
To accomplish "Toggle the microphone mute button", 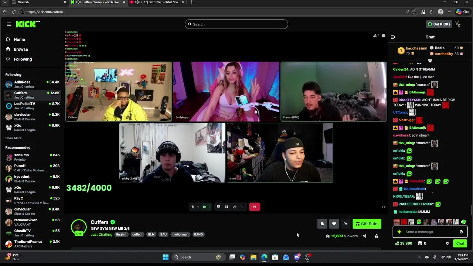I will (x=193, y=207).
